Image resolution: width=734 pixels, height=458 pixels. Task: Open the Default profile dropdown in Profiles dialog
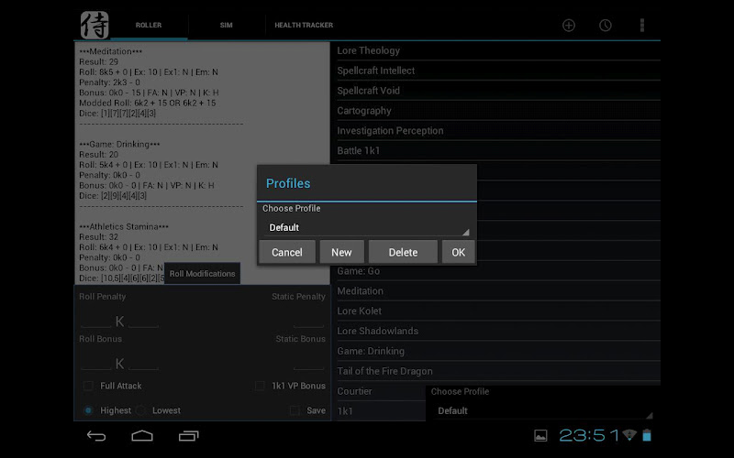(366, 227)
